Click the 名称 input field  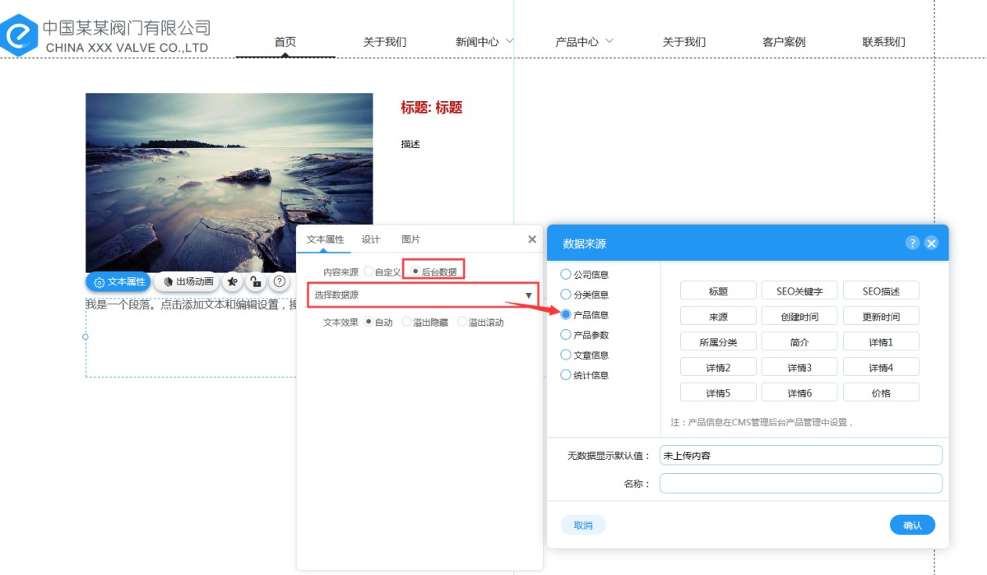coord(800,484)
